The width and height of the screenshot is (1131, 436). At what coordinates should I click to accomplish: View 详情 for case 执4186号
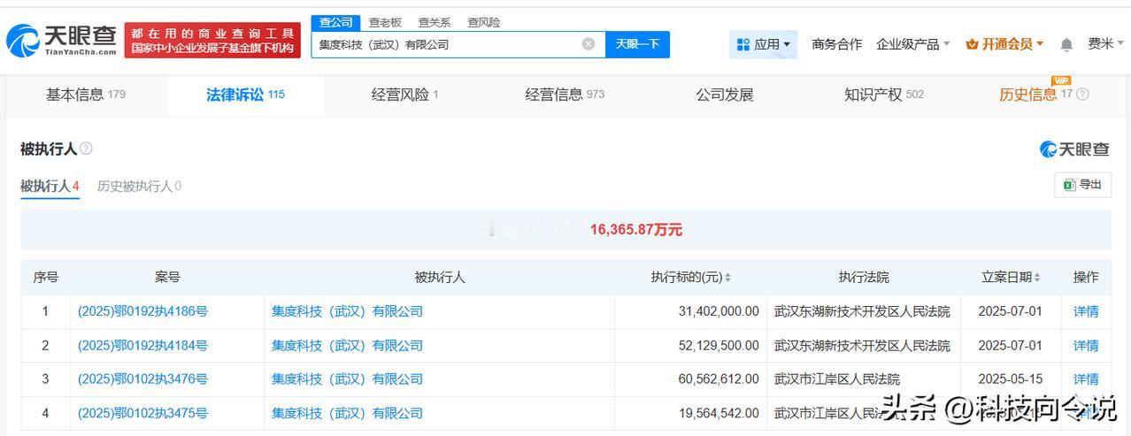[x=1086, y=311]
